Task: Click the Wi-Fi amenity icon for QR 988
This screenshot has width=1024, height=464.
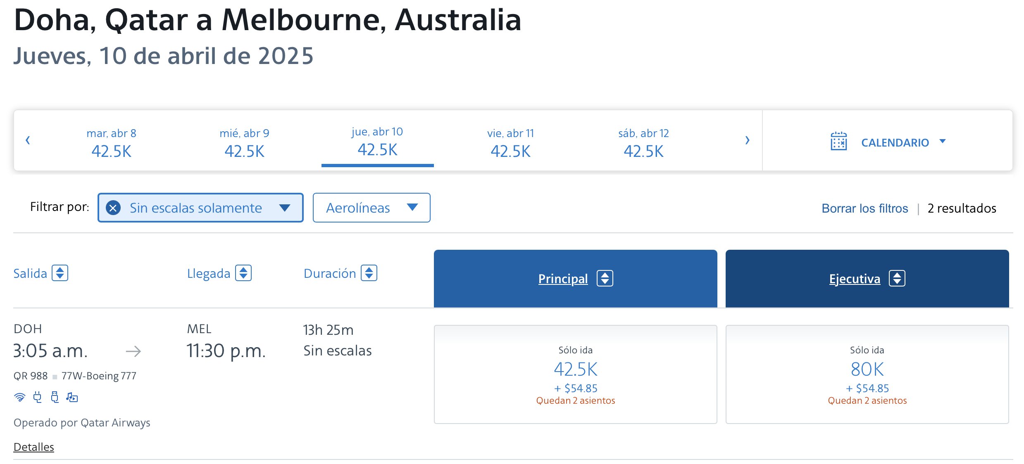Action: 19,397
